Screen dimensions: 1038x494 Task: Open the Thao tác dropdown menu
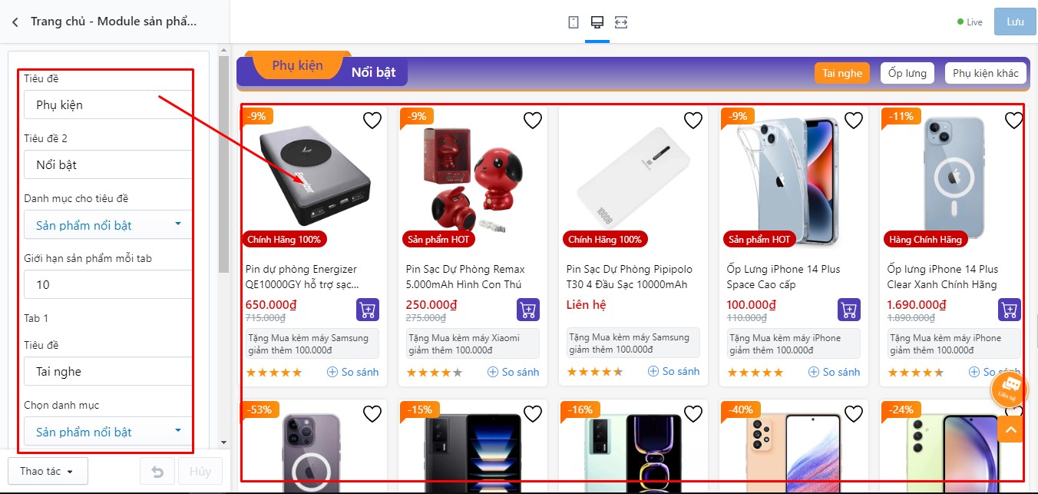pos(48,471)
